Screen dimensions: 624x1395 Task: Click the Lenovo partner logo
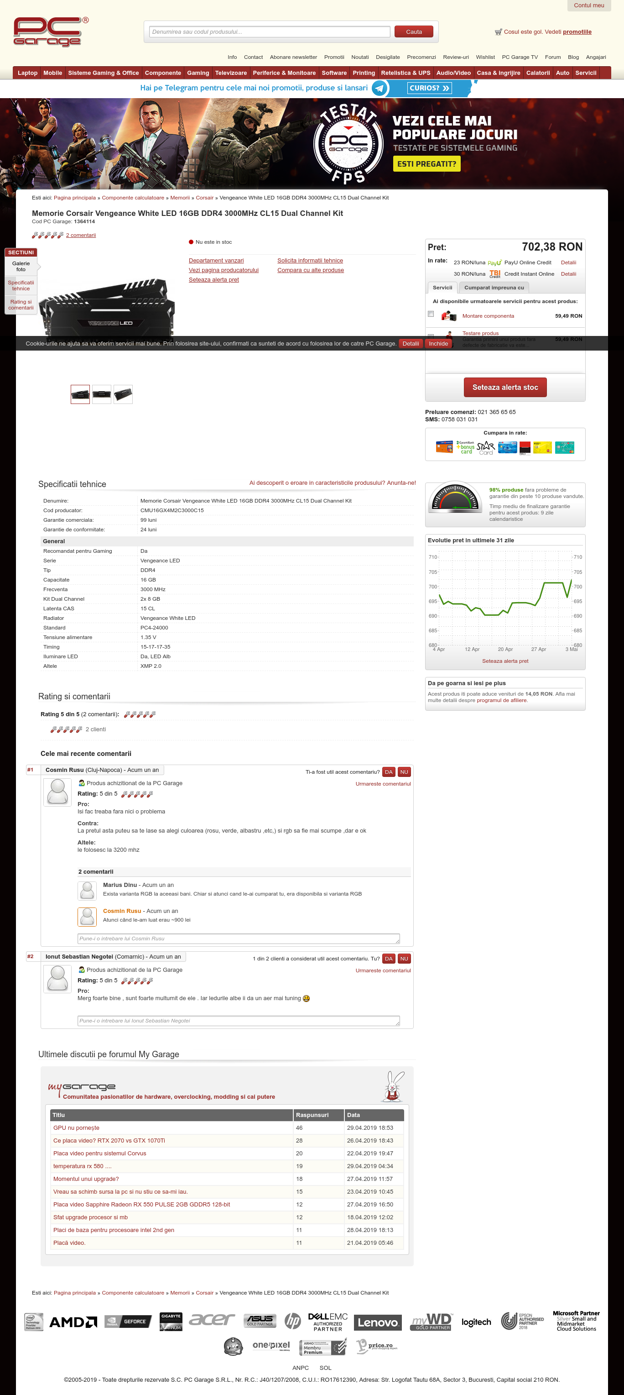click(378, 1322)
